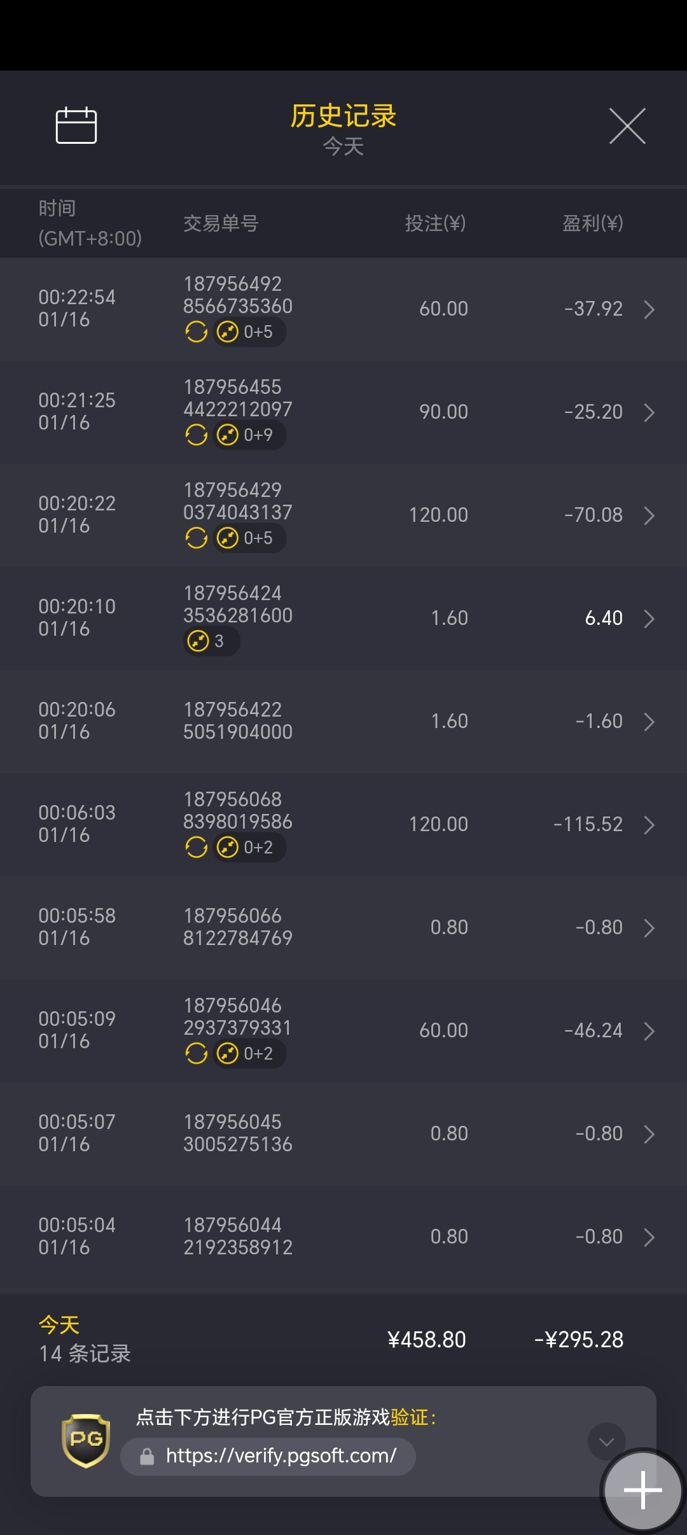Screen dimensions: 687x1535
Task: Click the badge showing 3 on the 00:20:10 record
Action: click(211, 641)
